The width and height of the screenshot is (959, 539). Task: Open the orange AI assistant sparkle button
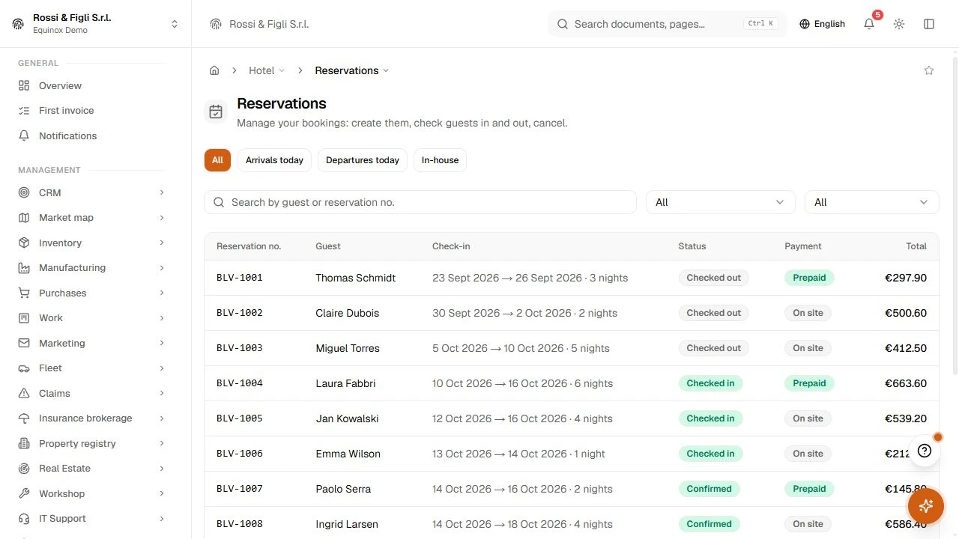(x=926, y=505)
